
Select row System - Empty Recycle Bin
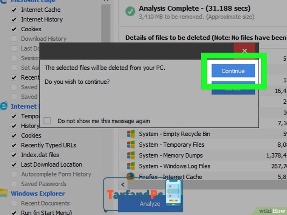pos(203,134)
